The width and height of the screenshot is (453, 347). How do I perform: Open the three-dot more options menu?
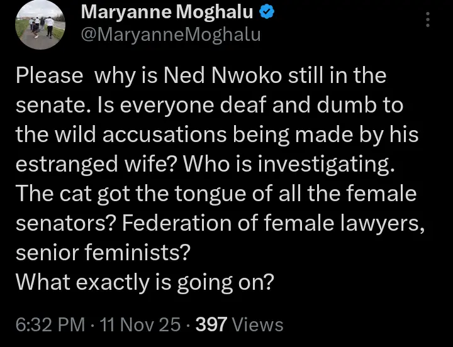pos(428,21)
